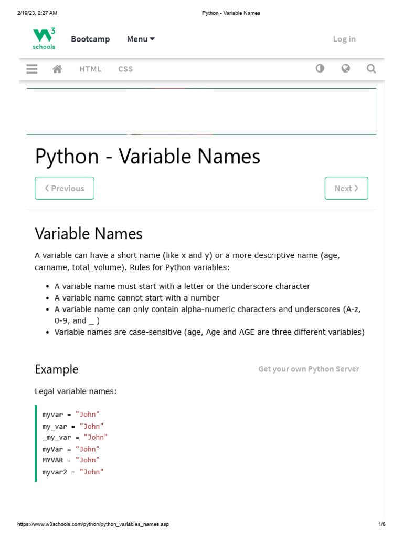Screen dimensions: 403x538
Task: Click the Python - Variable Names heading
Action: click(x=147, y=157)
